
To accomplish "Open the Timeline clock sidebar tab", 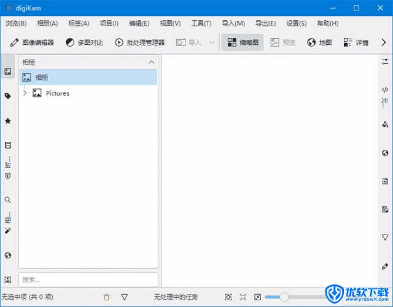I will tap(8, 176).
